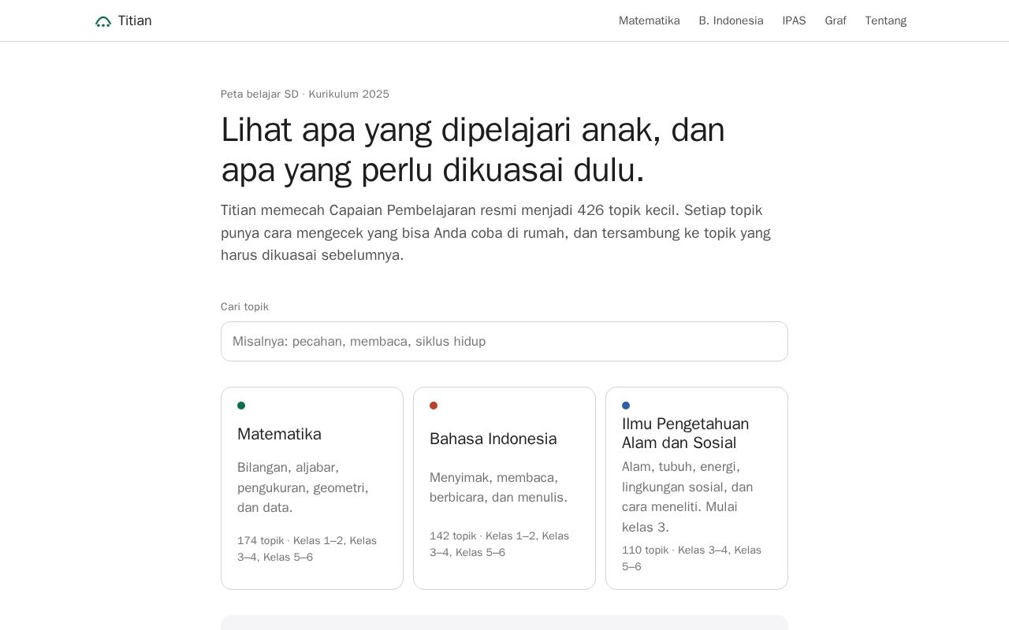This screenshot has height=630, width=1009.
Task: Click "Peta belajar SD · Kurikulum 2025" text
Action: point(305,94)
